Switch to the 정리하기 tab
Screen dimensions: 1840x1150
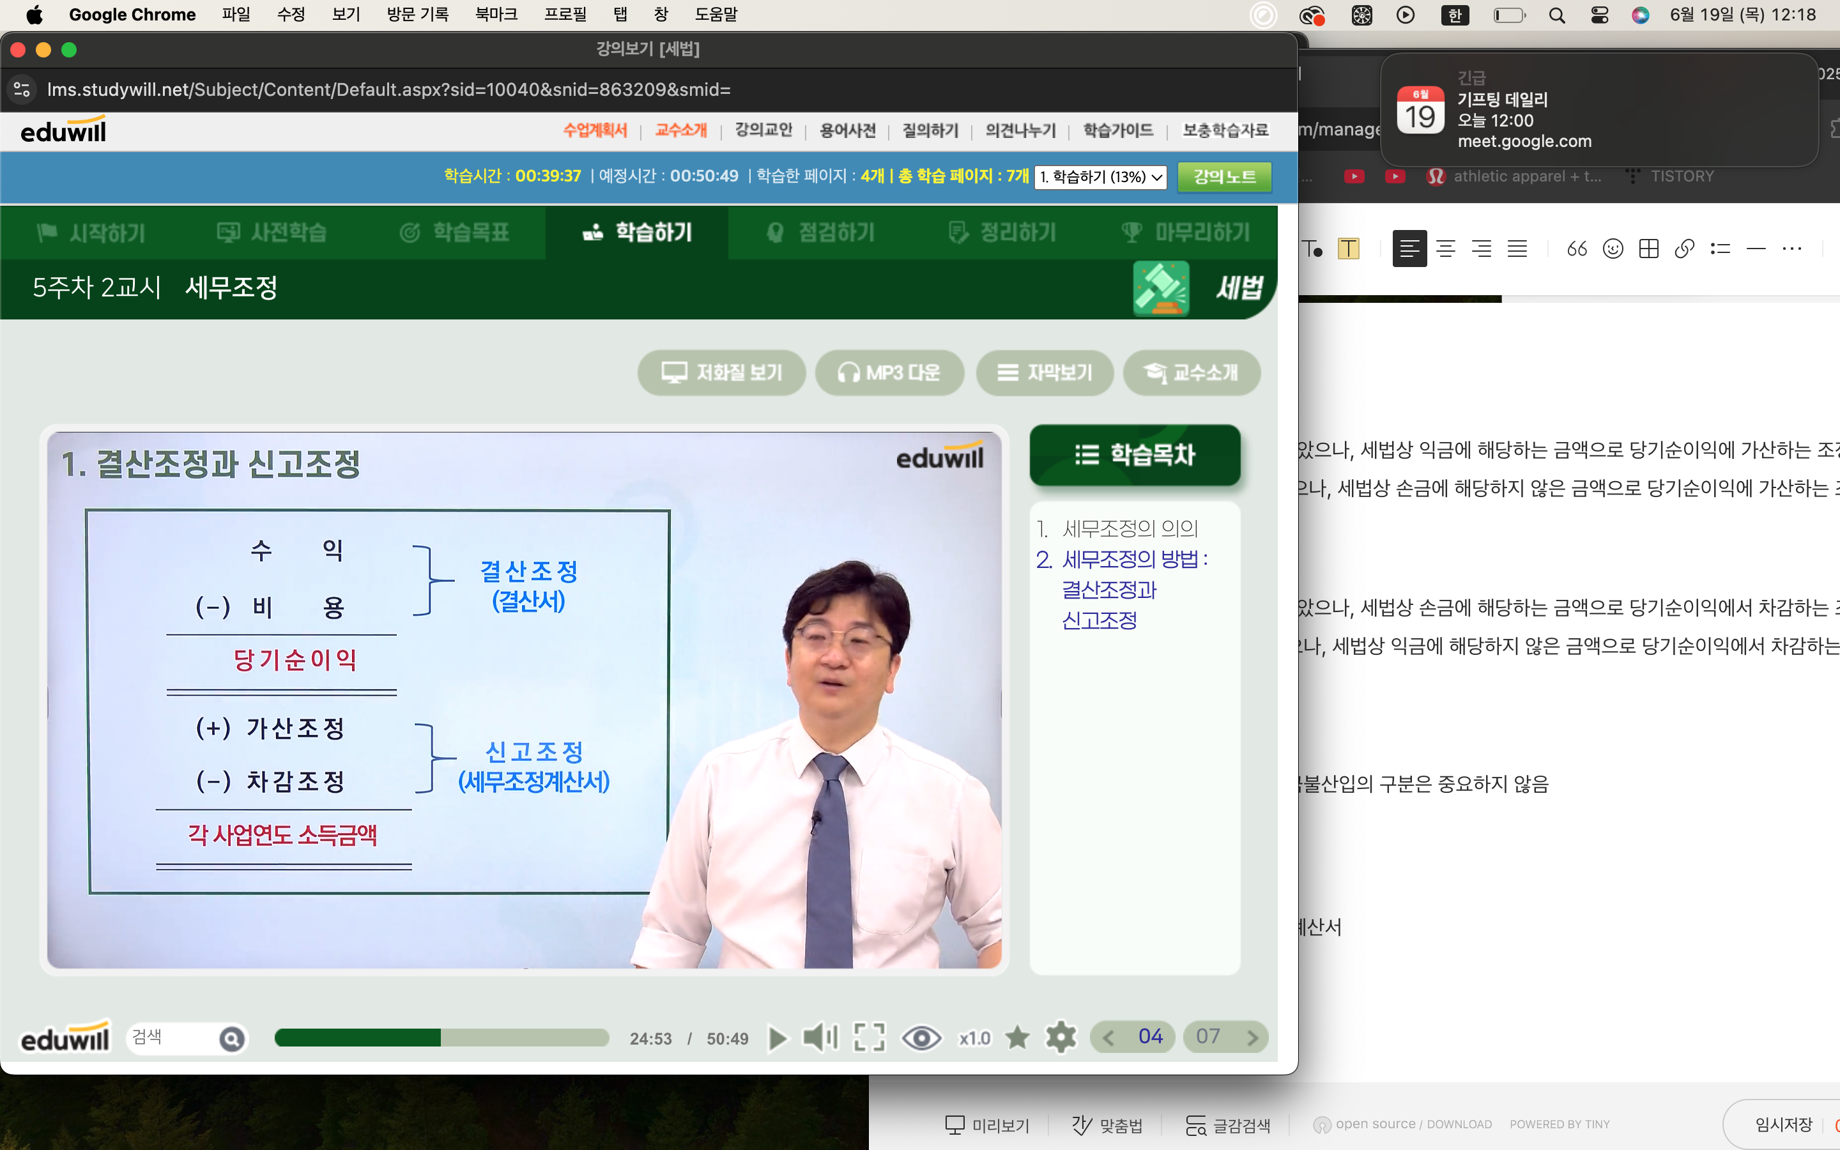pyautogui.click(x=1002, y=233)
